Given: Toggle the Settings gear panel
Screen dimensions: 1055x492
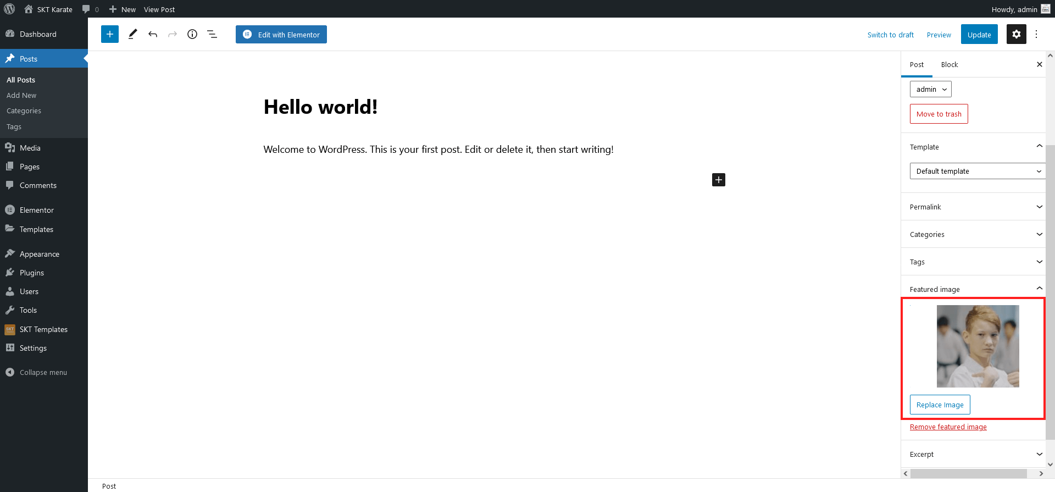Looking at the screenshot, I should tap(1016, 34).
